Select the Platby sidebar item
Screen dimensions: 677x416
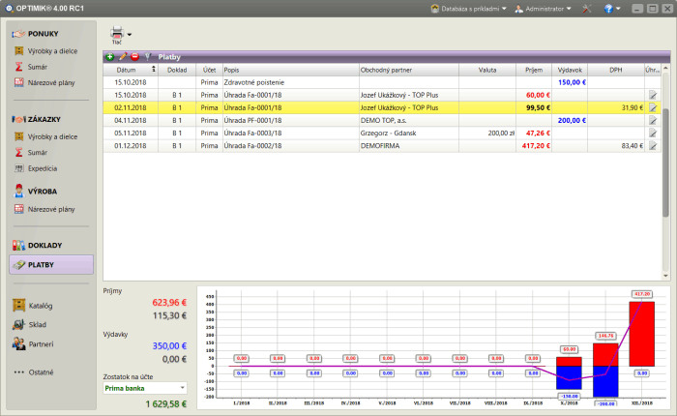51,265
